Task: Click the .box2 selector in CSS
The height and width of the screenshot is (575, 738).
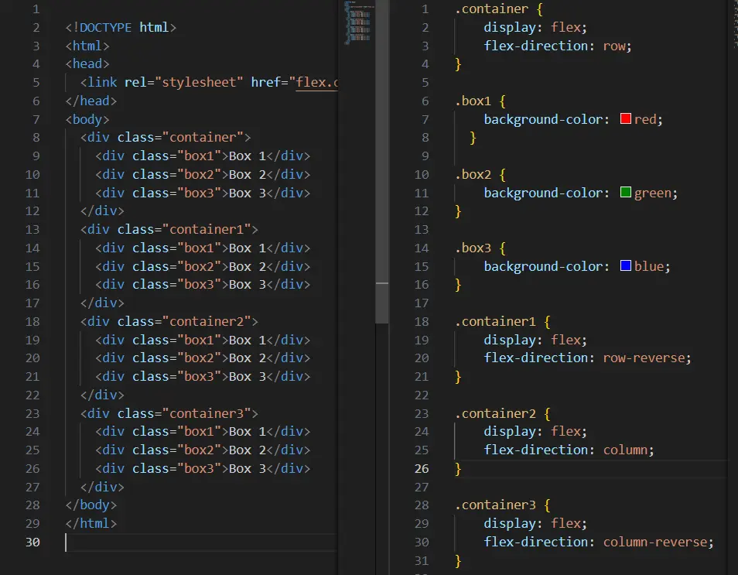Action: (473, 174)
